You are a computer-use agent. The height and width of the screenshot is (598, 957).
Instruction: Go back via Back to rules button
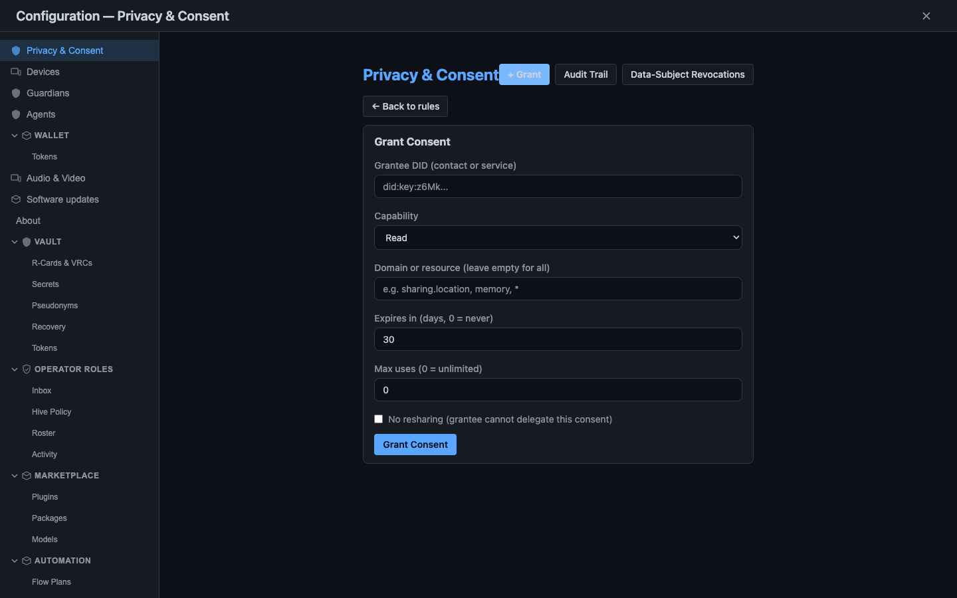(x=405, y=106)
